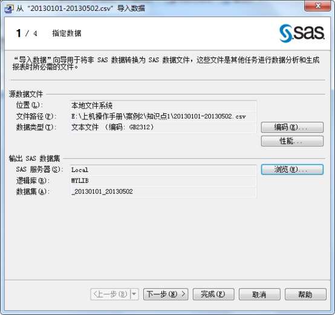Click the SAS logo
Viewport: 335px width, 315px height.
pos(302,33)
